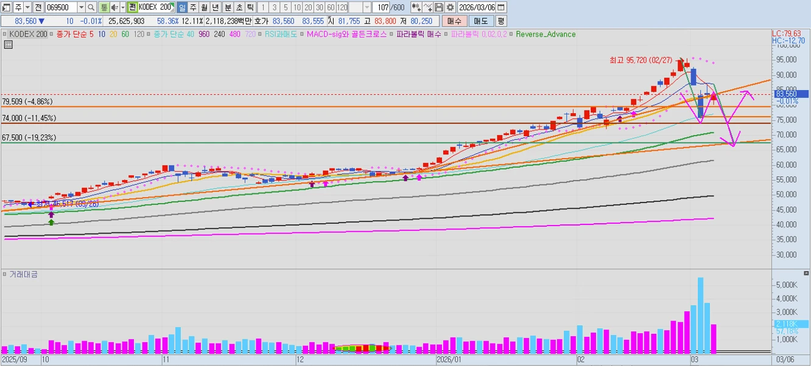
Task: Click the 79,509 (-4.86%) level label
Action: coord(27,102)
